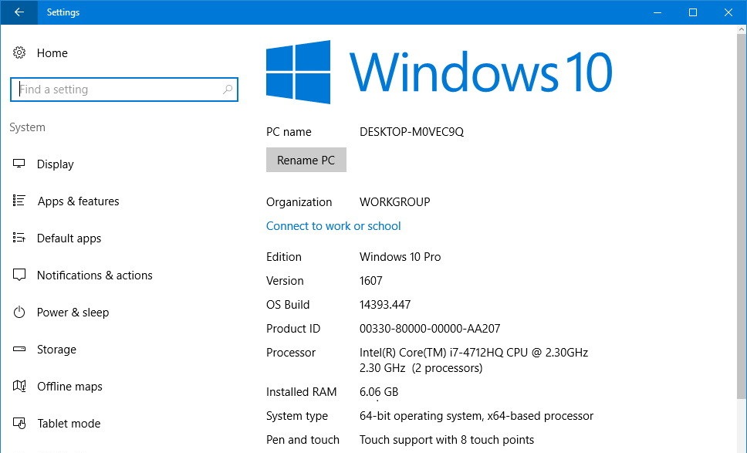Select the Tablet mode icon
This screenshot has width=747, height=453.
(x=19, y=424)
